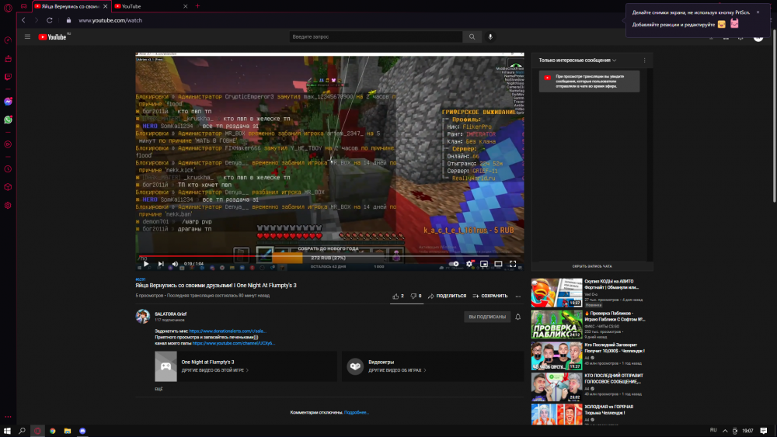This screenshot has height=437, width=777.
Task: Dismiss the PrtScn screenshot tip popup
Action: coord(758,12)
